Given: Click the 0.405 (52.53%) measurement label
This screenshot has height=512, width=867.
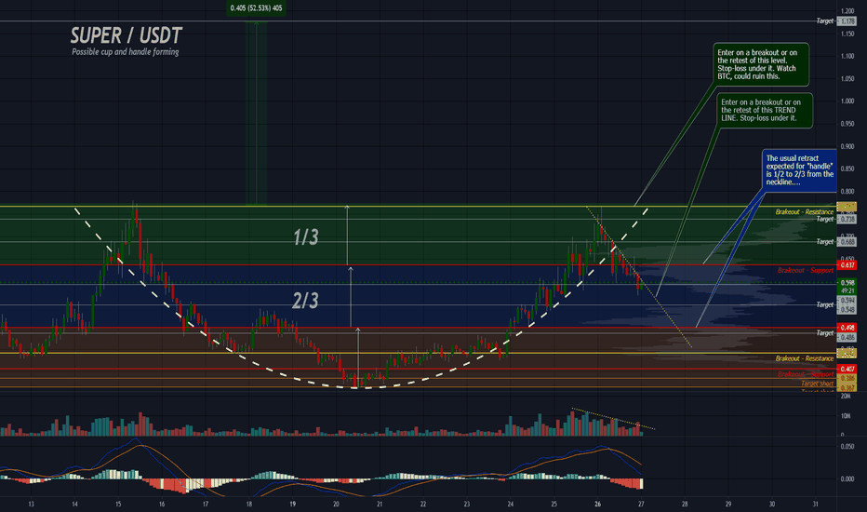Looking at the screenshot, I should pos(256,7).
